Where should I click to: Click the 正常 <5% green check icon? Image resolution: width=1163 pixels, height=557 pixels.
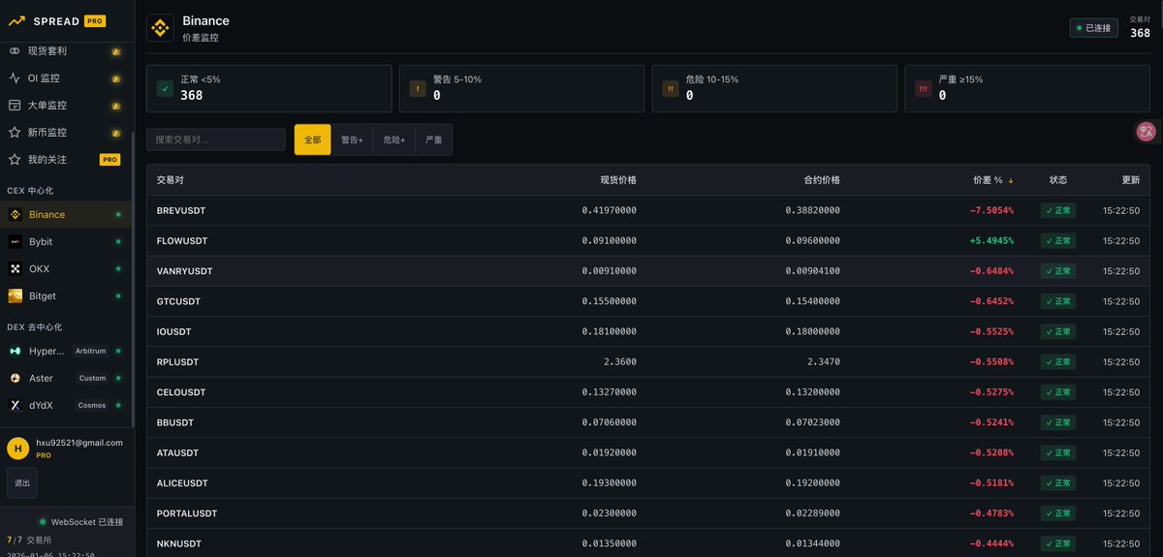click(x=166, y=88)
